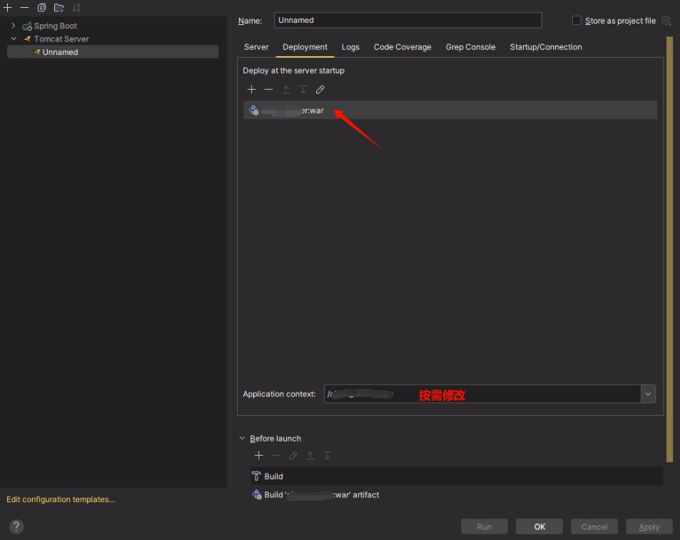Collapse the Tomcat Server tree node

tap(13, 39)
